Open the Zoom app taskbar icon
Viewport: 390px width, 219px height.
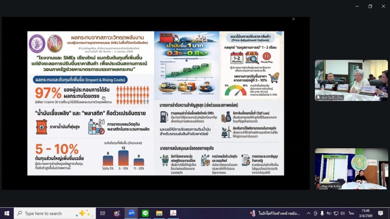[x=131, y=213]
